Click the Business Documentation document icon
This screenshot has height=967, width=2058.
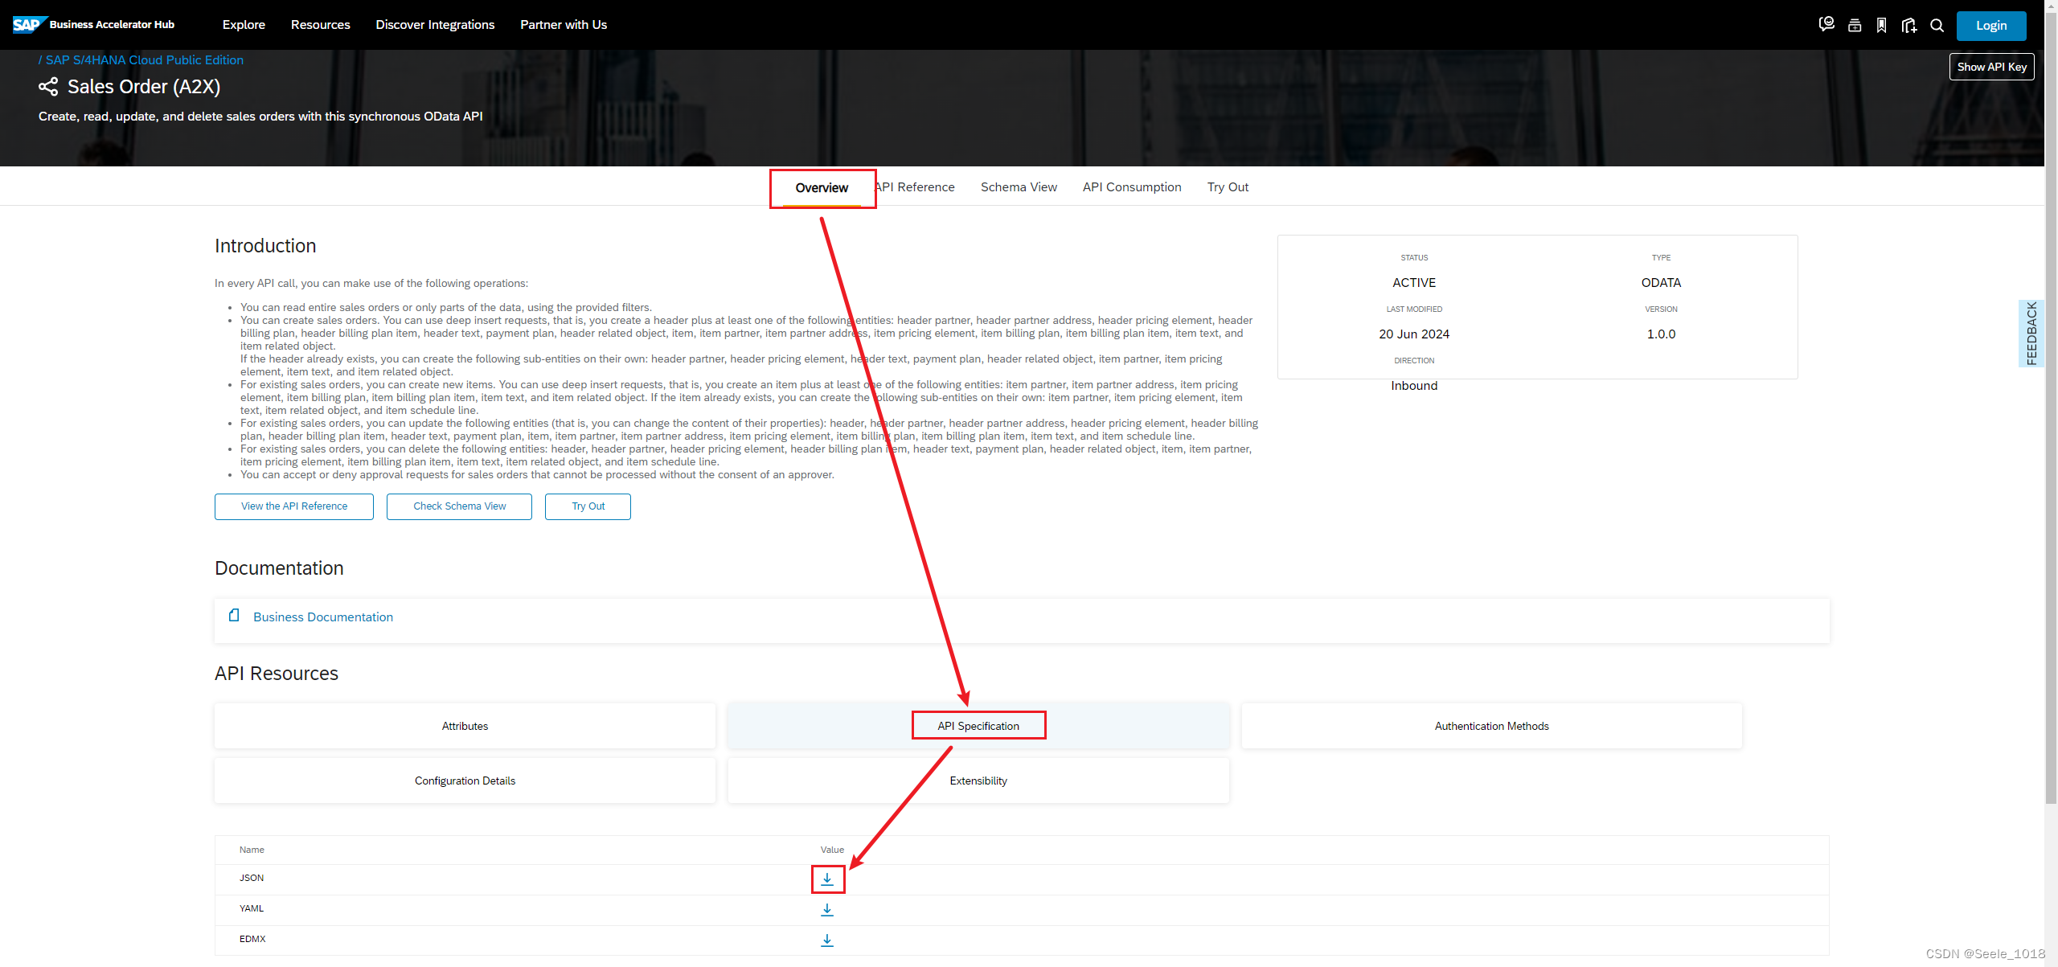tap(234, 615)
